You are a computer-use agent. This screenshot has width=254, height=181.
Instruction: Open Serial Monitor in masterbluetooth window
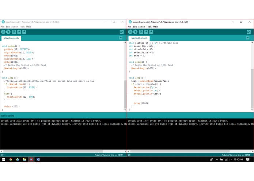click(249, 32)
